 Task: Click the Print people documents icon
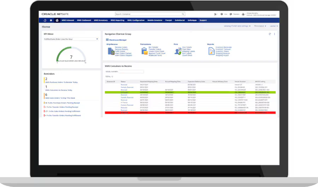178,51
